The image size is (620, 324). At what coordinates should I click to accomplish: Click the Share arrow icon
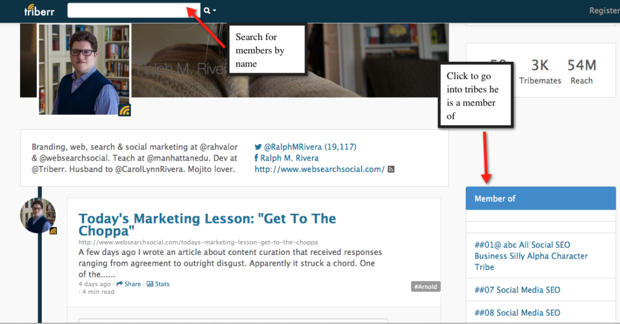119,284
